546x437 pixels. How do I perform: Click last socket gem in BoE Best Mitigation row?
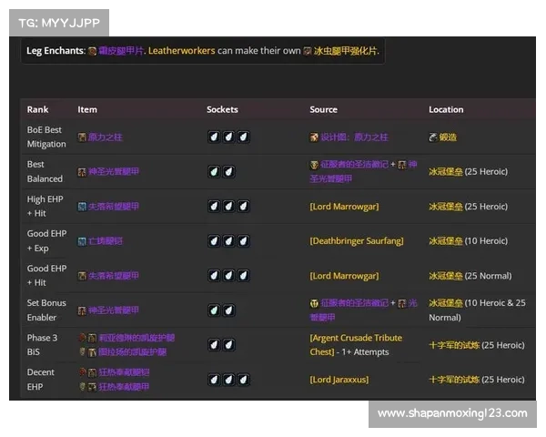243,137
